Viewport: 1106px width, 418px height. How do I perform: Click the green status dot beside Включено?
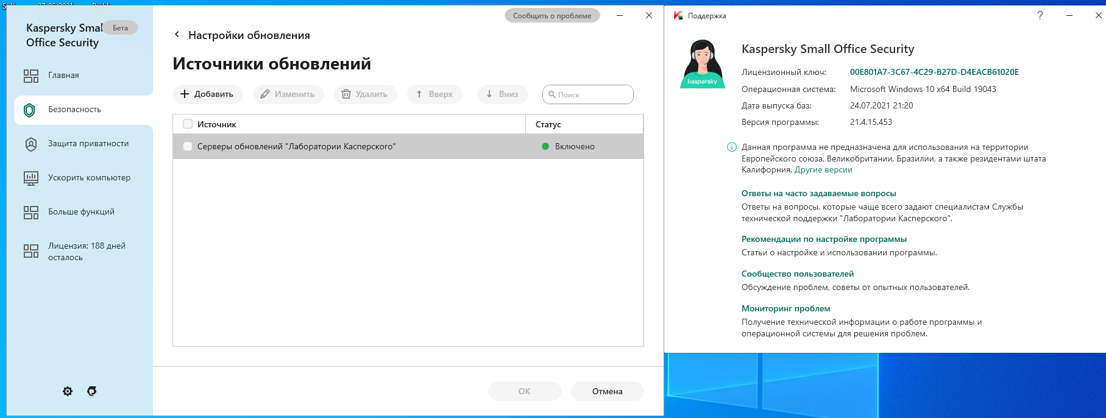click(545, 146)
